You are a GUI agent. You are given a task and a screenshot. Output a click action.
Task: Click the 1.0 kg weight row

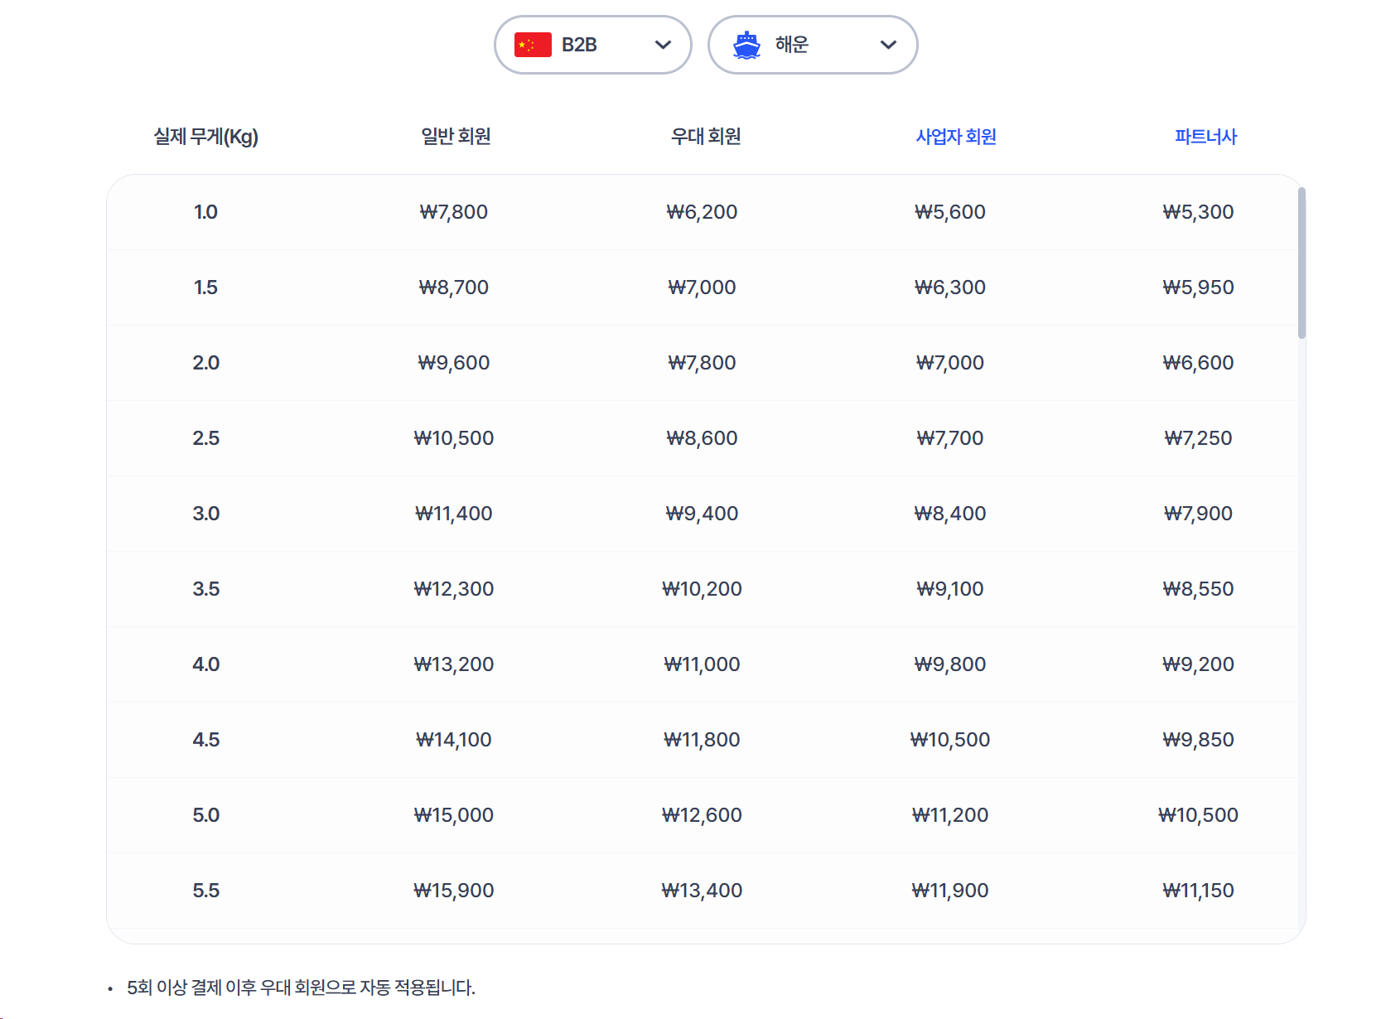click(x=205, y=212)
